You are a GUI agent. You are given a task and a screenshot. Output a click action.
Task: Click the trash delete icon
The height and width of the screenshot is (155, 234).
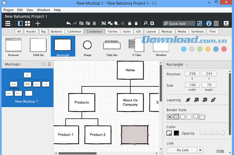[136, 23]
